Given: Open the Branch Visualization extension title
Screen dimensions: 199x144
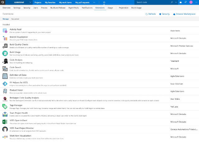Looking at the screenshot, I should 19,37.
